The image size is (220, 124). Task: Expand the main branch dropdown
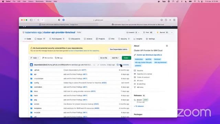[34, 58]
